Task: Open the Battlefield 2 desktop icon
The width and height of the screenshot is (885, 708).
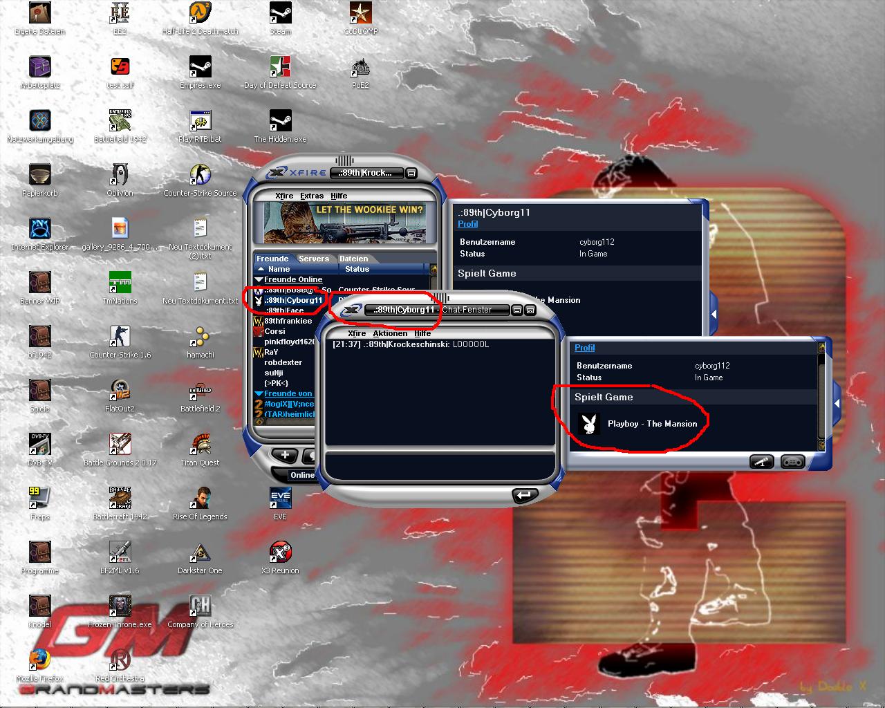Action: click(x=200, y=396)
